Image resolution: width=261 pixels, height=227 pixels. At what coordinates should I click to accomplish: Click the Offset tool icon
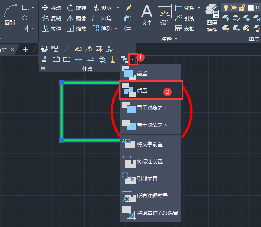tap(128, 28)
